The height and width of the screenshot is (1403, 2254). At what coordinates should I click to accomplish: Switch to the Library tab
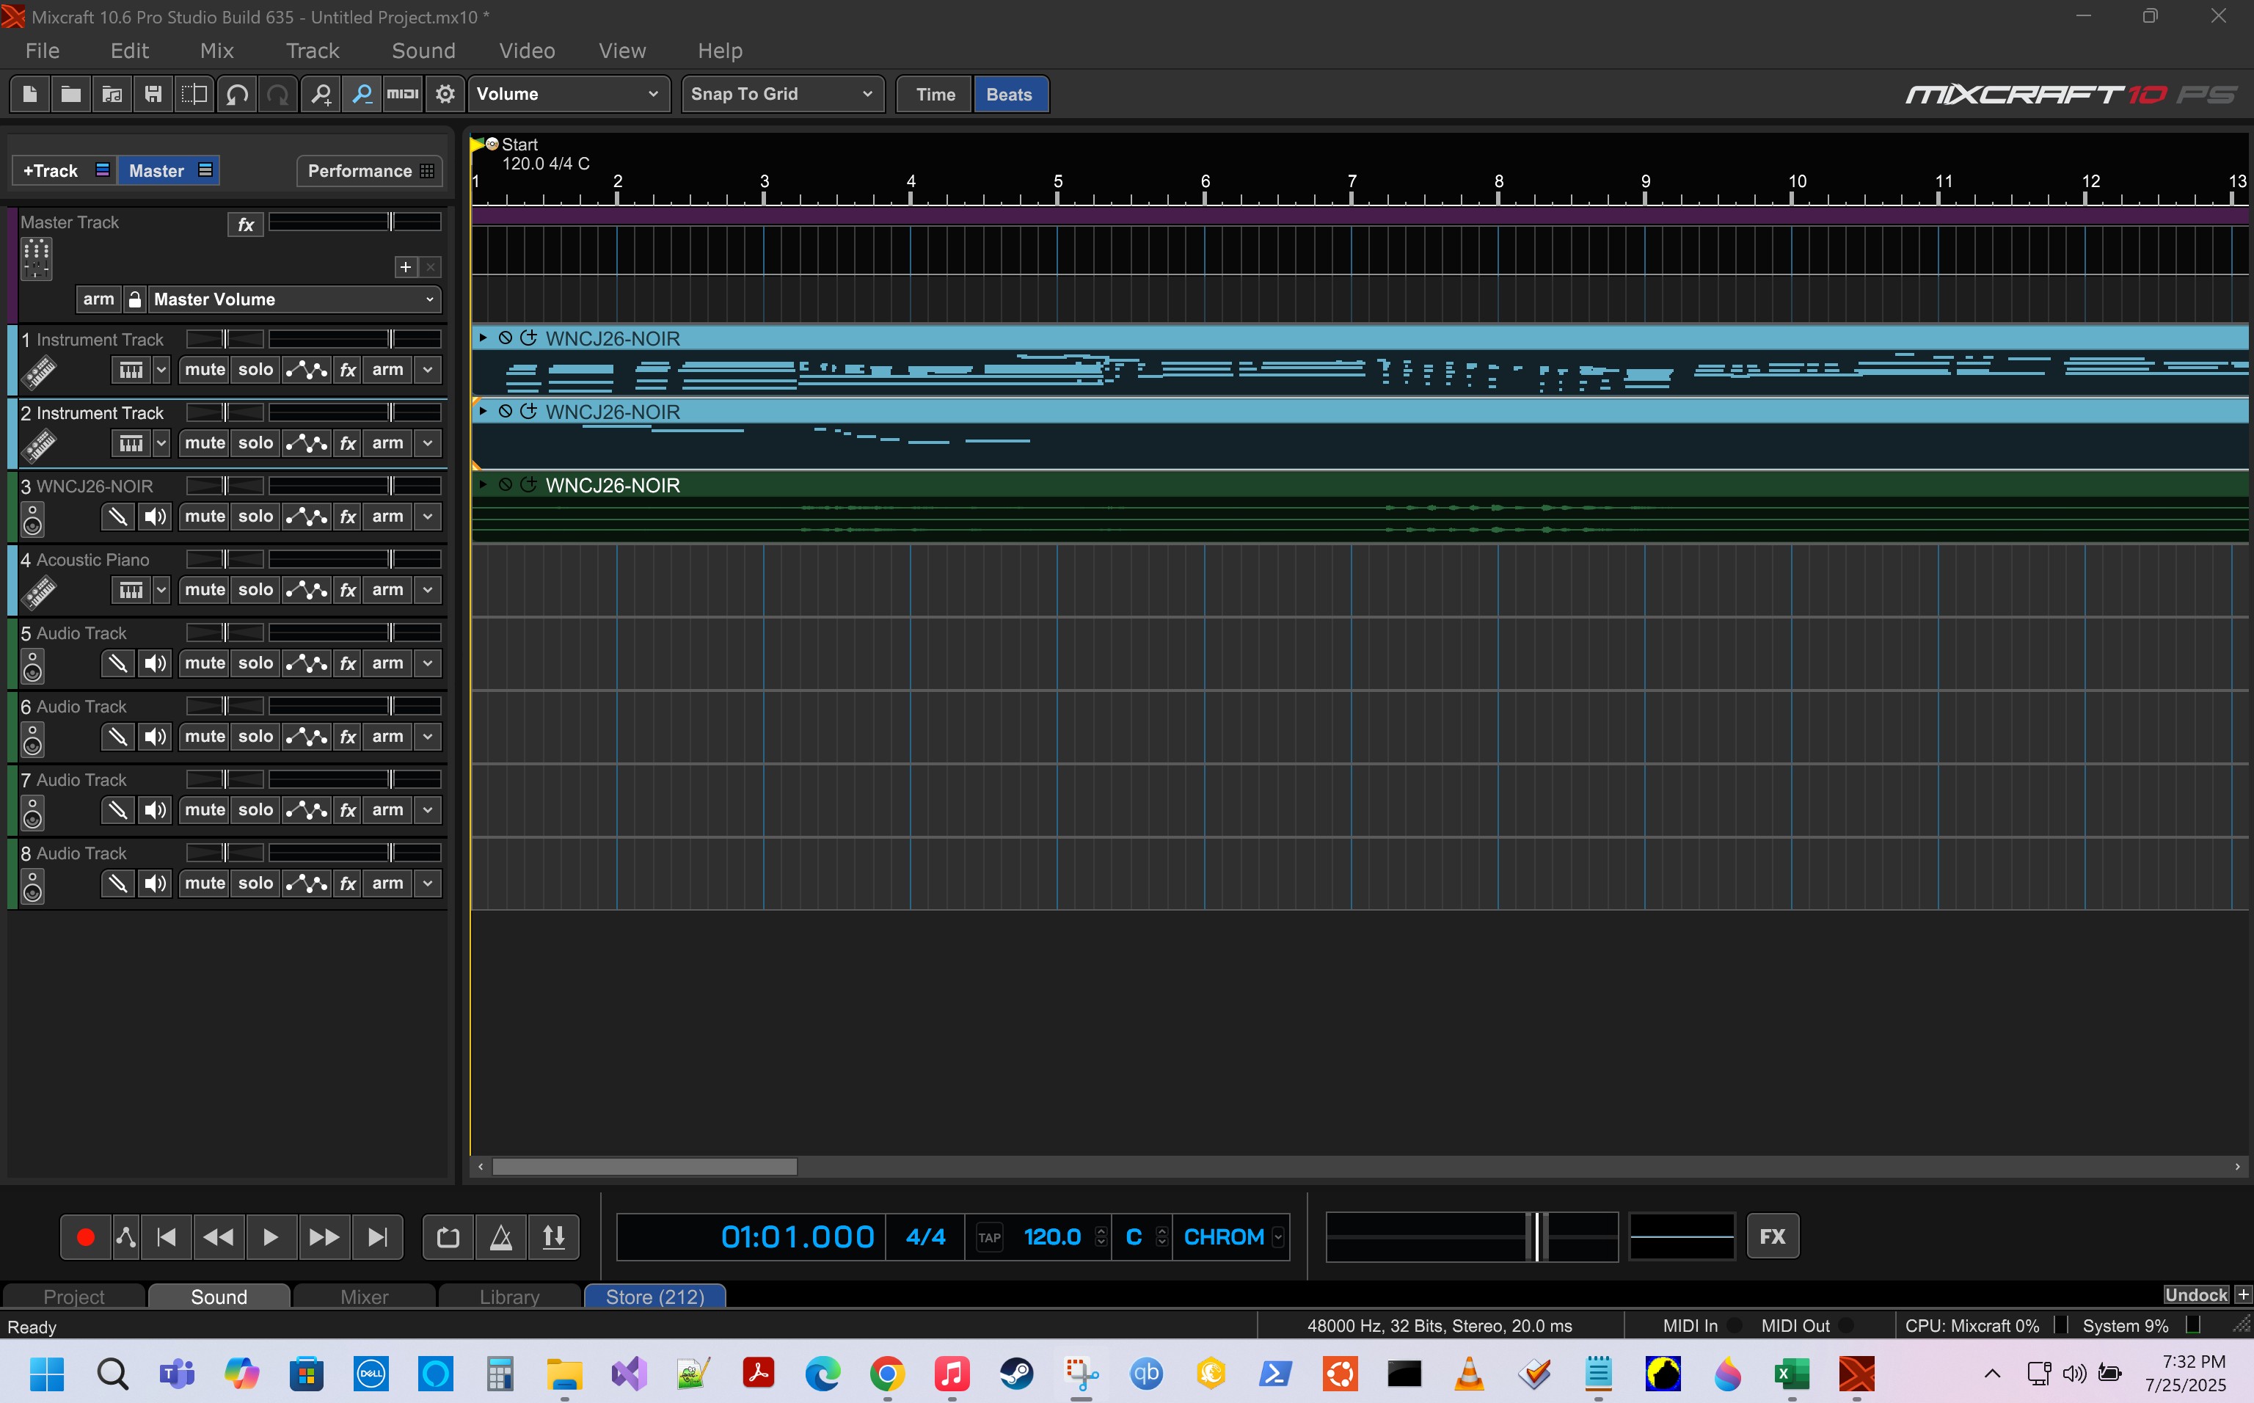[509, 1297]
